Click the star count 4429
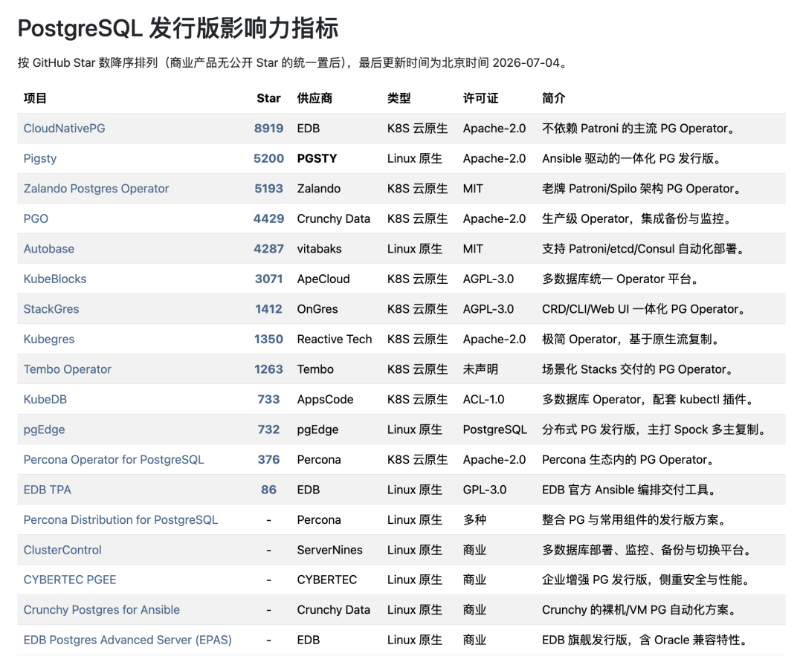The width and height of the screenshot is (803, 665). (269, 219)
